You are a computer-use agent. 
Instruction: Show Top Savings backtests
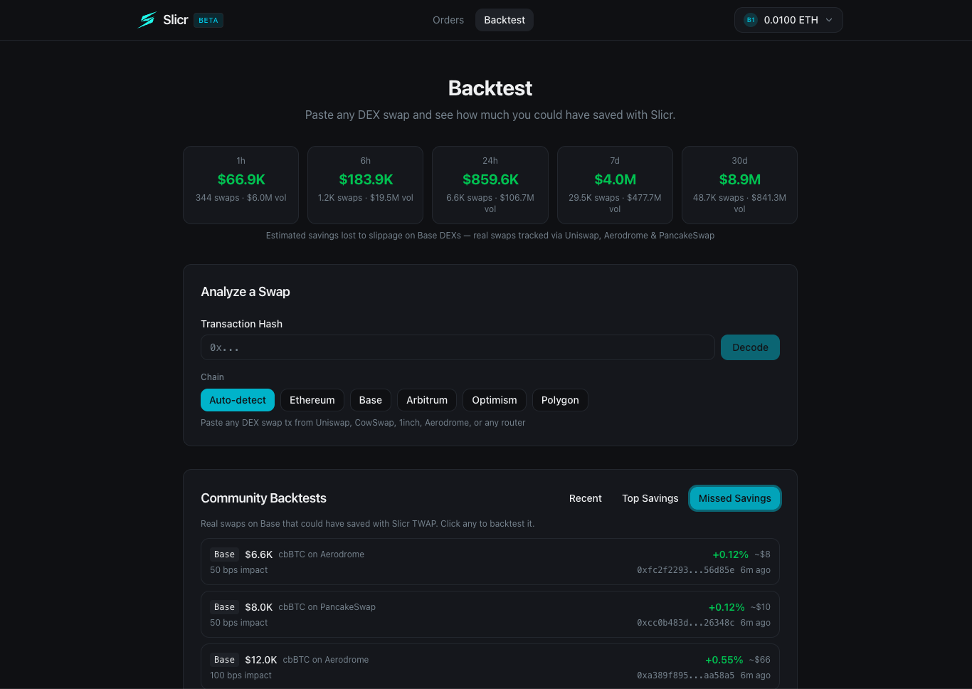click(x=650, y=498)
